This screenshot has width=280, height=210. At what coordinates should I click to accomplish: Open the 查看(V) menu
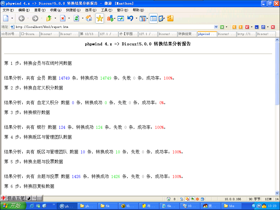[40, 10]
